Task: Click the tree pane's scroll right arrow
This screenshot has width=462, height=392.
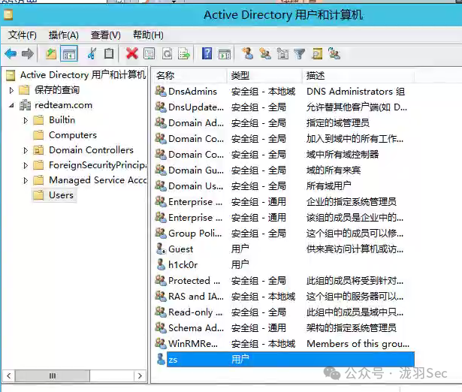Action: (140, 375)
